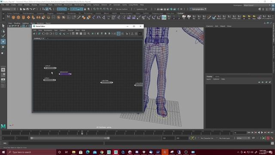Play the animation forward
This screenshot has height=155, width=275.
(x=262, y=133)
